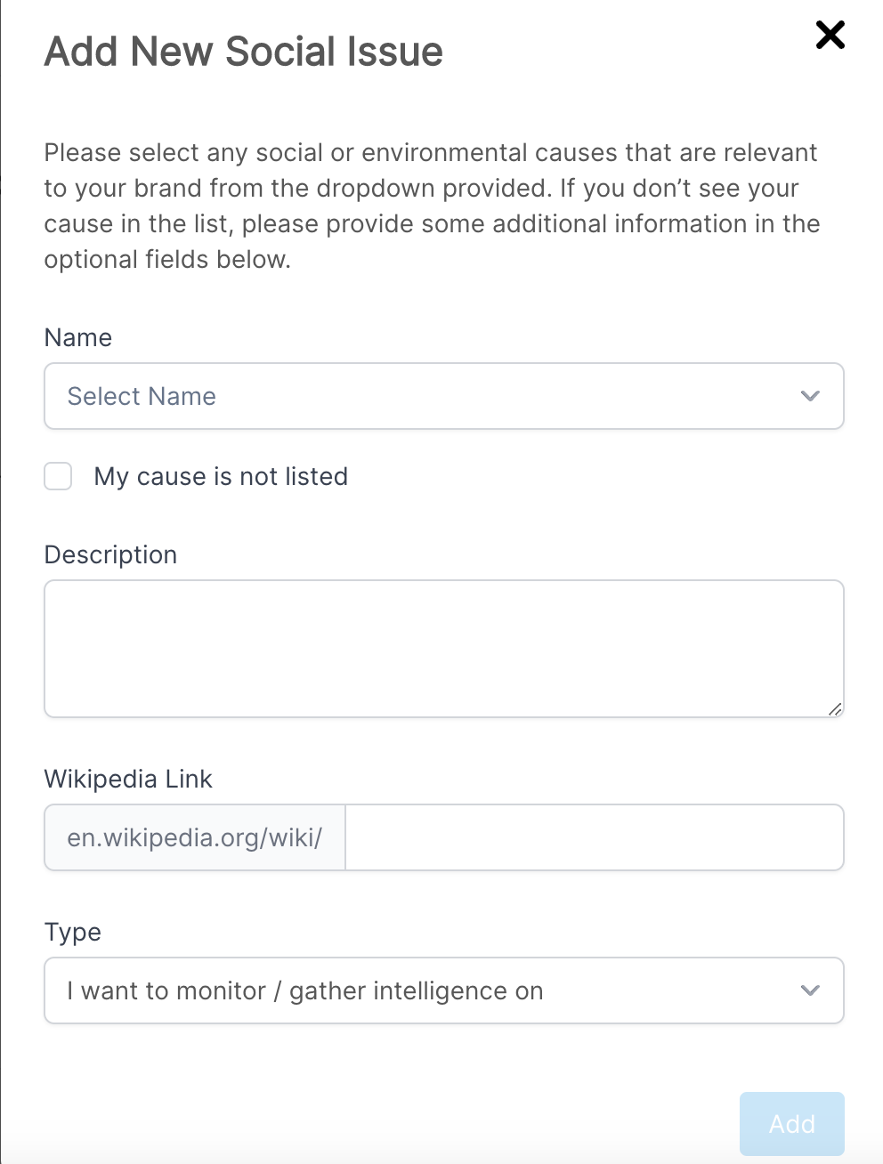883x1164 pixels.
Task: Click the "Type" field label
Action: click(73, 933)
